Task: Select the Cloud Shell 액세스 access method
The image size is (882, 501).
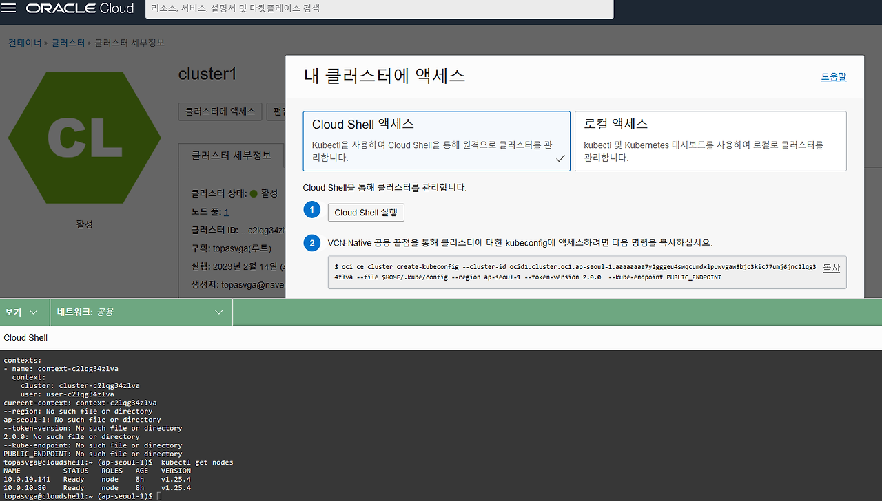Action: (x=436, y=140)
